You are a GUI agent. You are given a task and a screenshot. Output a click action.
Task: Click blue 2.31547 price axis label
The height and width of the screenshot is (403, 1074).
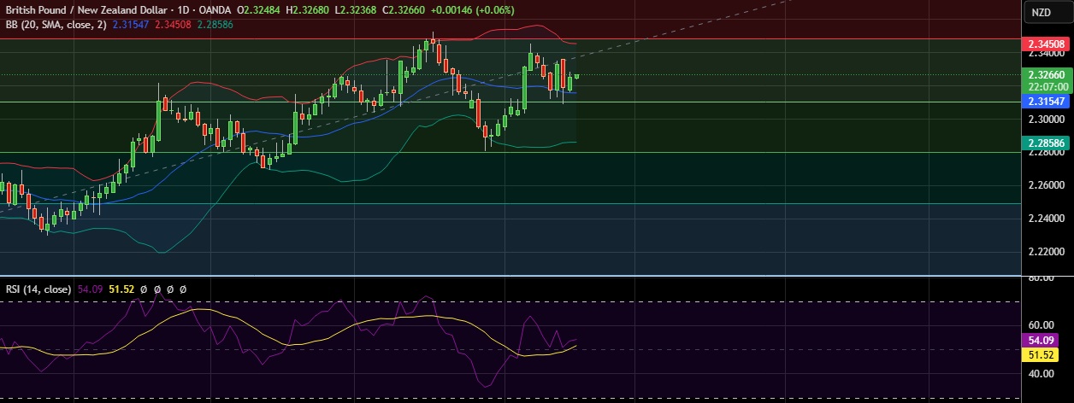pos(1047,101)
